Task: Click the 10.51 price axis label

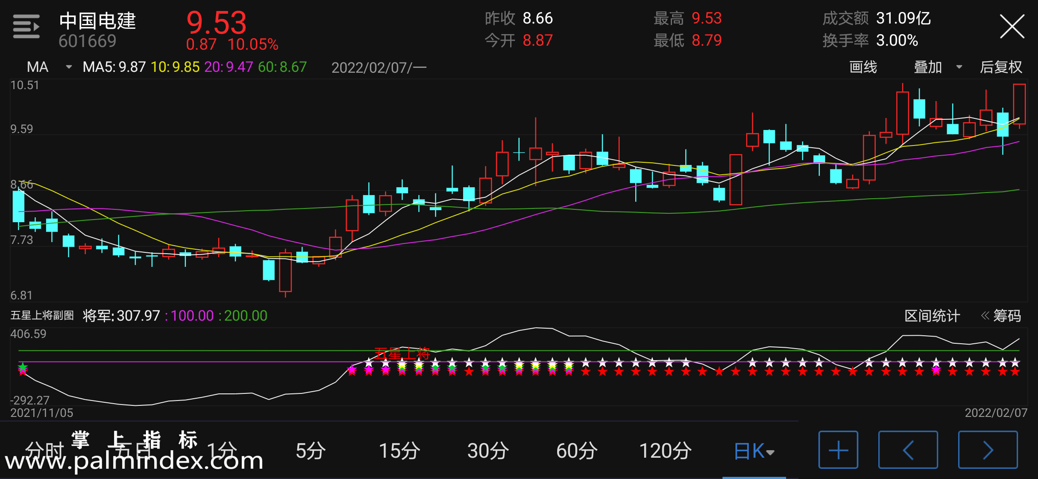Action: (24, 85)
